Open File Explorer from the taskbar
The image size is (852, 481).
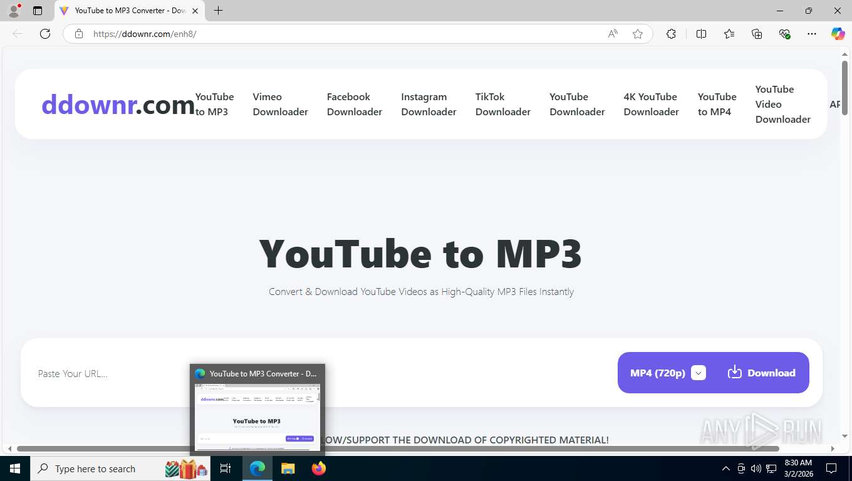point(288,468)
